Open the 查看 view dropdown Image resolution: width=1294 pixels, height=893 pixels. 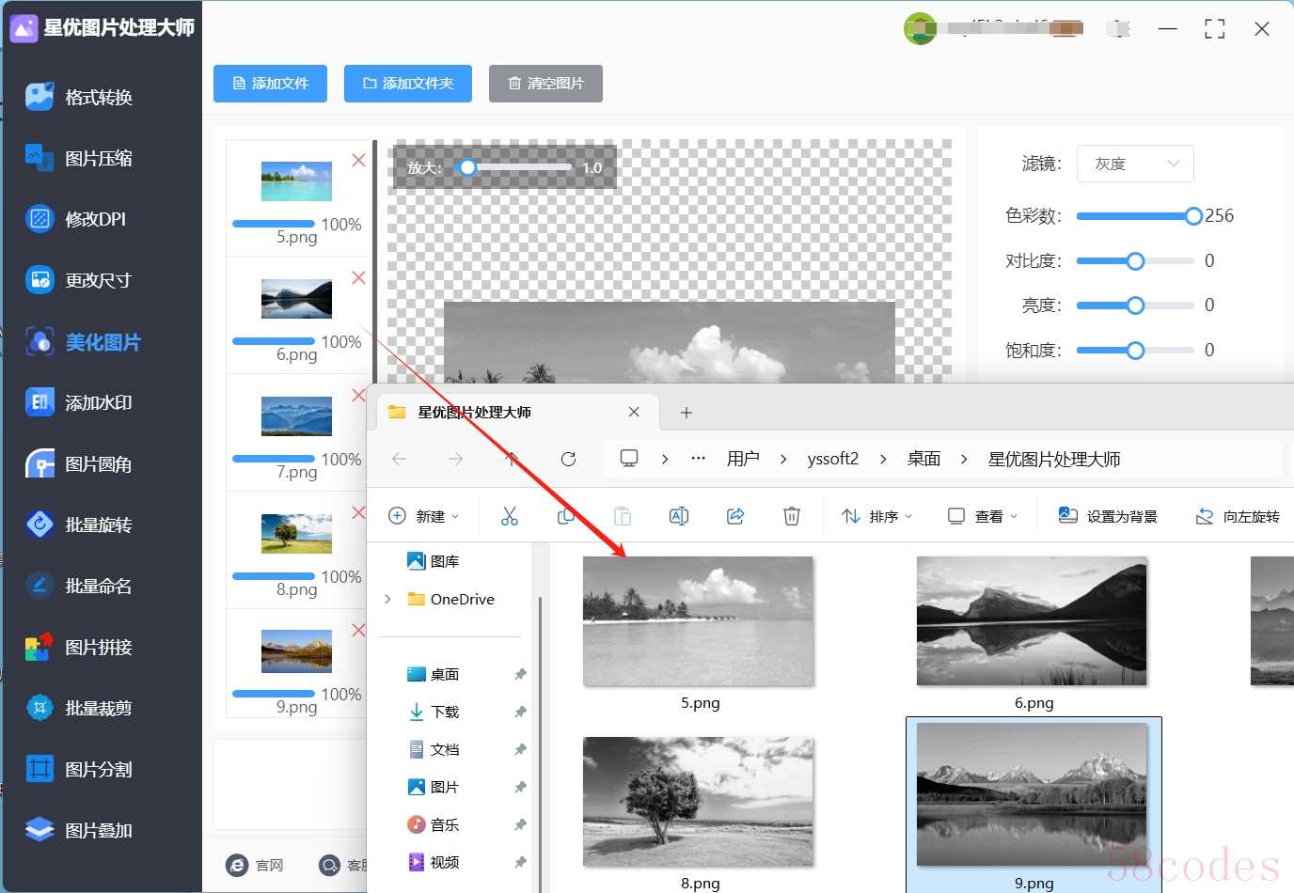point(983,516)
